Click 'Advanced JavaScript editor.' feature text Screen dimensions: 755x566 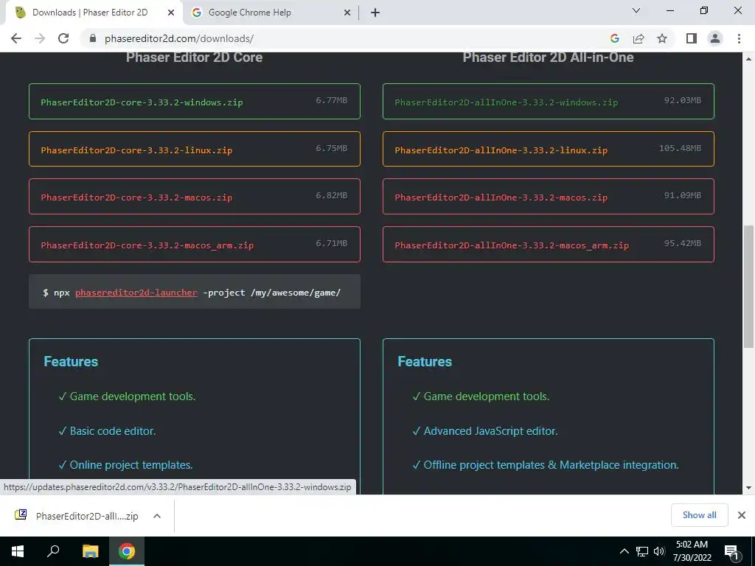490,430
